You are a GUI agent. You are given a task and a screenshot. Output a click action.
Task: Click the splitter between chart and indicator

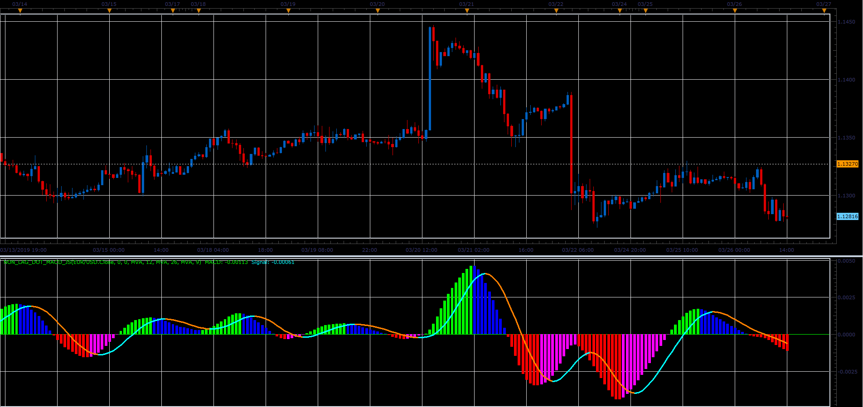431,256
